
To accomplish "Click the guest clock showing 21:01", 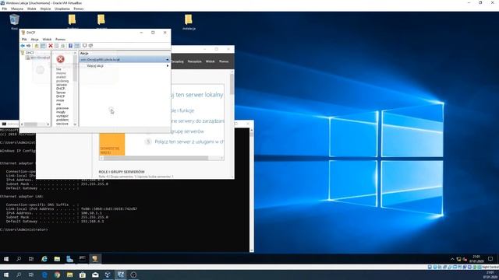I will [x=476, y=259].
